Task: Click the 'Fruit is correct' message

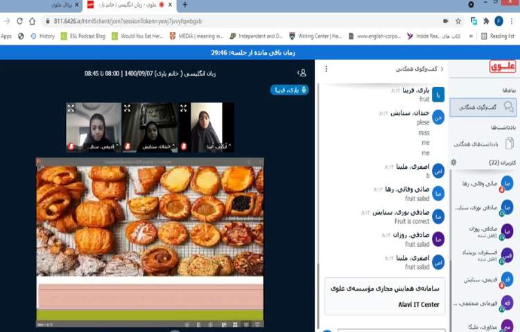Action: pyautogui.click(x=412, y=221)
